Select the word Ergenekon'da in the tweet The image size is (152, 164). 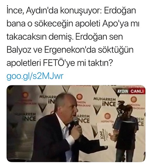click(x=70, y=50)
